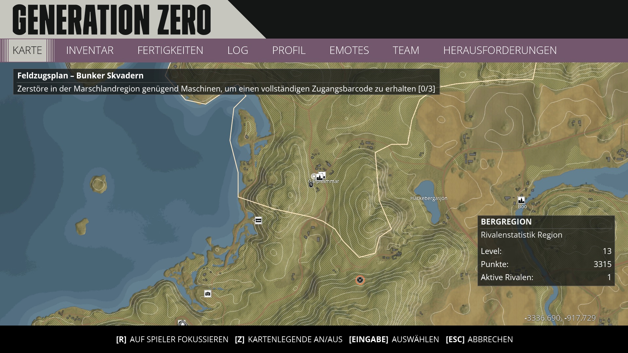Click the BERGREGION panel heading
The width and height of the screenshot is (628, 353).
506,222
